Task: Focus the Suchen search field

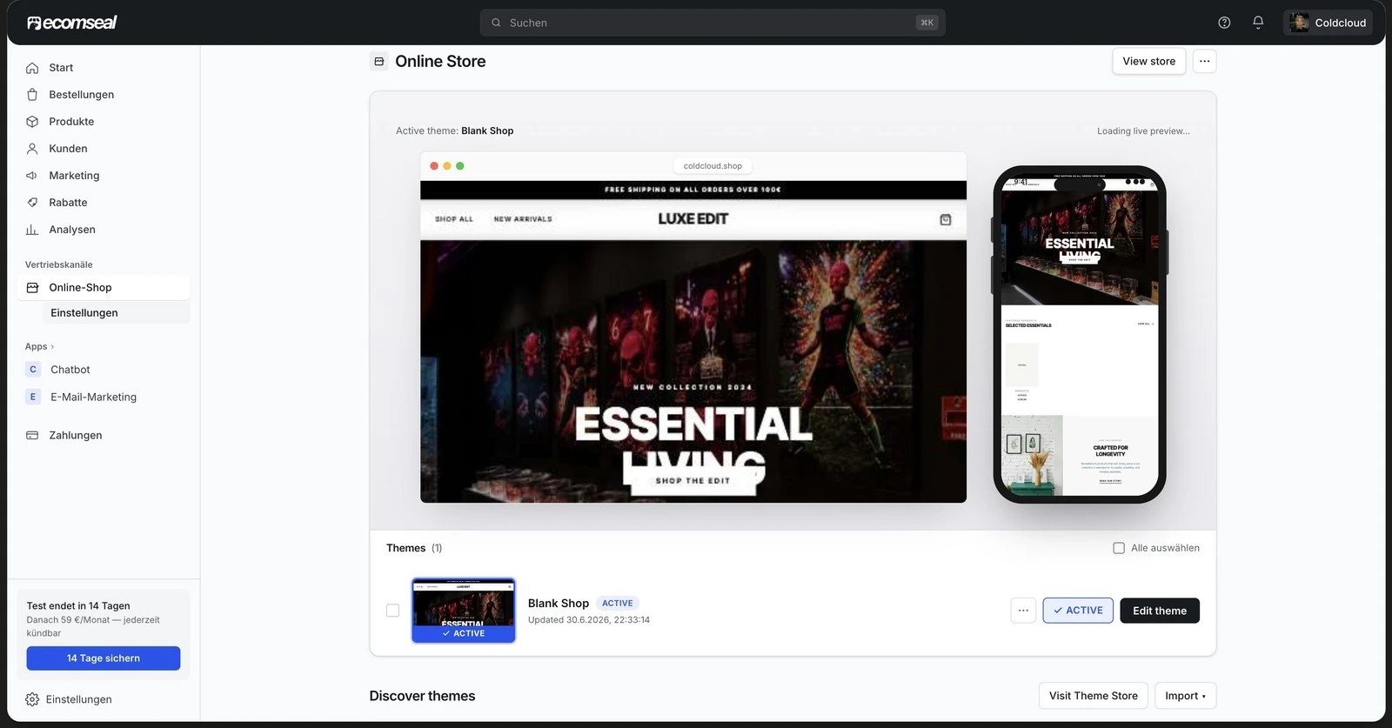Action: [713, 23]
